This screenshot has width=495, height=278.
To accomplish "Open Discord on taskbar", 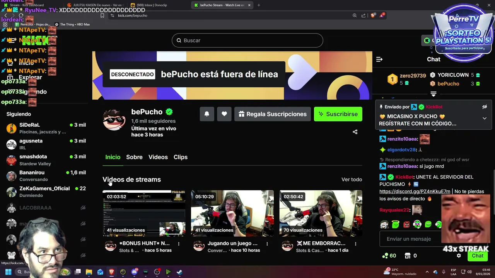I will coord(134,272).
